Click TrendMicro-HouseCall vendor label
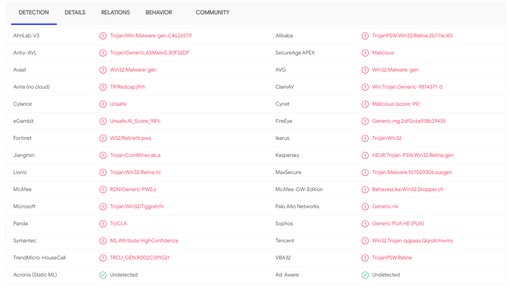This screenshot has height=288, width=510. point(39,258)
